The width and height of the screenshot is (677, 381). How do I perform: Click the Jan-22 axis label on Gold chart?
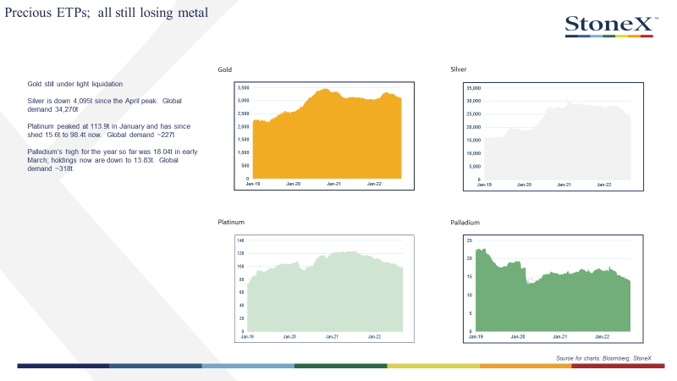point(374,184)
